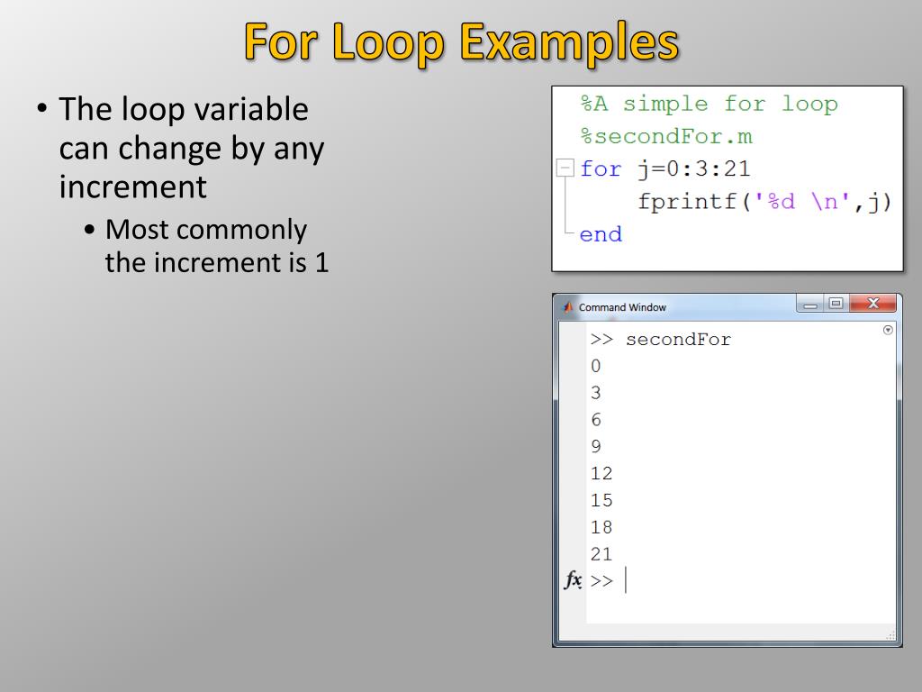Click the output value 18
Screen dimensions: 922x692
click(601, 526)
